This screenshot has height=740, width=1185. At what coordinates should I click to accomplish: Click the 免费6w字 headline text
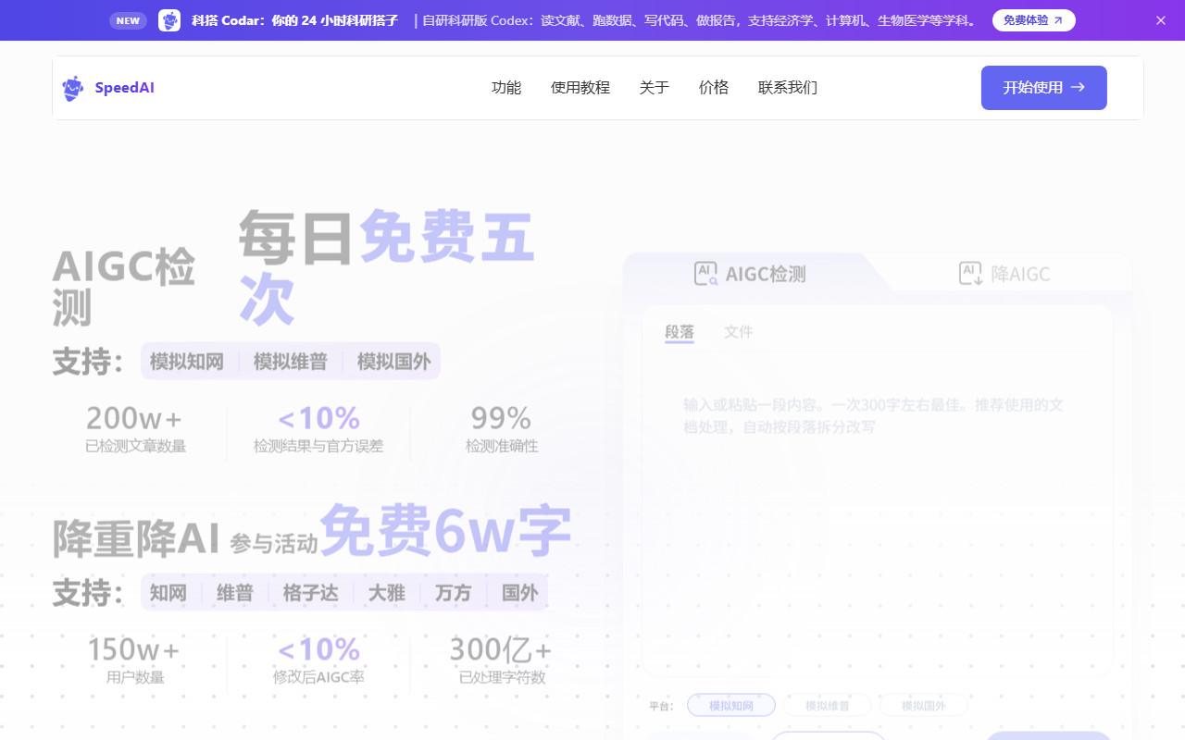[x=446, y=532]
